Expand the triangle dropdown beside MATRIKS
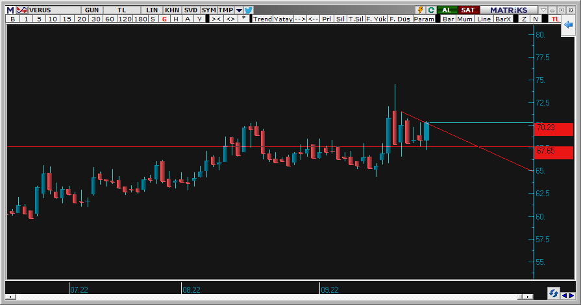The width and height of the screenshot is (581, 305). 543,10
